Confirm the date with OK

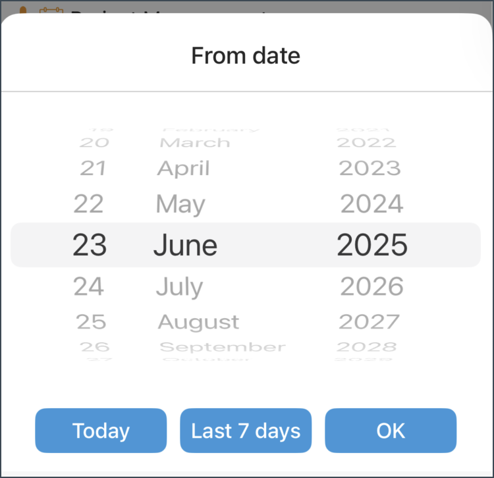tap(391, 431)
